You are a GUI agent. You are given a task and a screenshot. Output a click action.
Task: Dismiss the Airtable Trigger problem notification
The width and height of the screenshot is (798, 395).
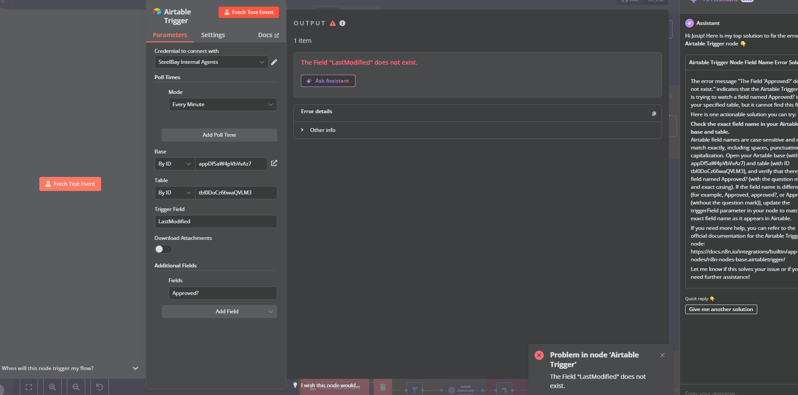(x=662, y=355)
